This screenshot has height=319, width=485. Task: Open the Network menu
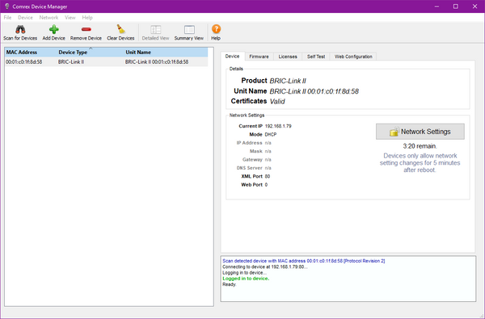point(48,18)
